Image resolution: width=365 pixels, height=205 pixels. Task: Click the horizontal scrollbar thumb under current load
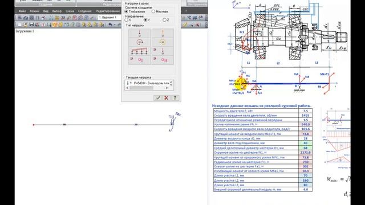141,88
